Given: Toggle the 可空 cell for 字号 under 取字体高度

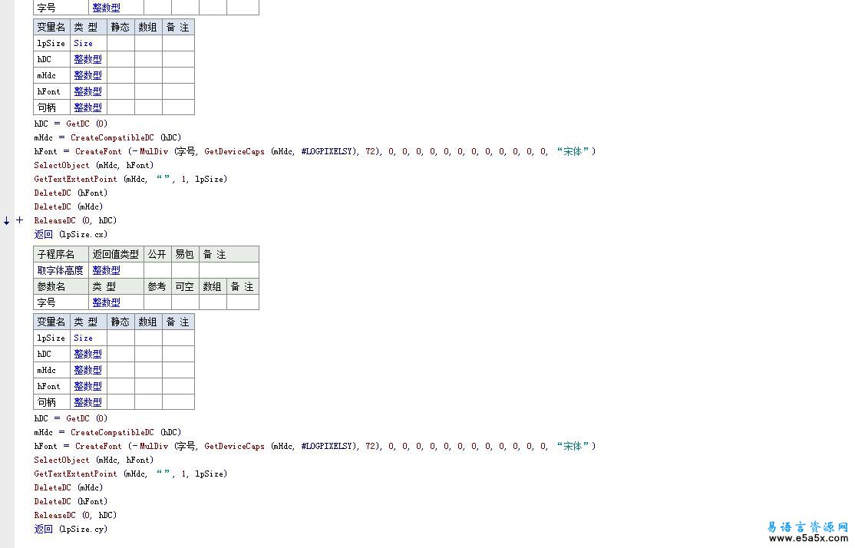Looking at the screenshot, I should click(186, 302).
